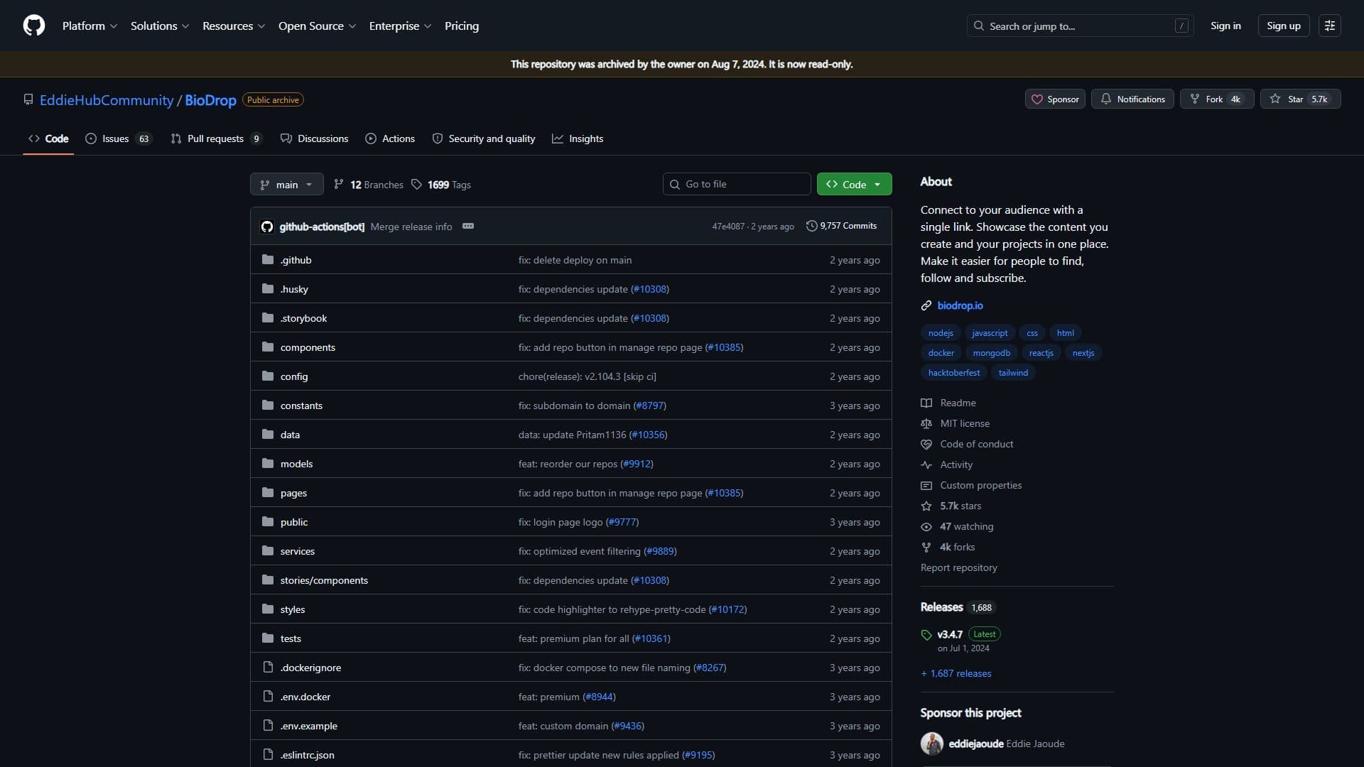Select the star icon in Star button
The height and width of the screenshot is (767, 1364).
pyautogui.click(x=1275, y=99)
